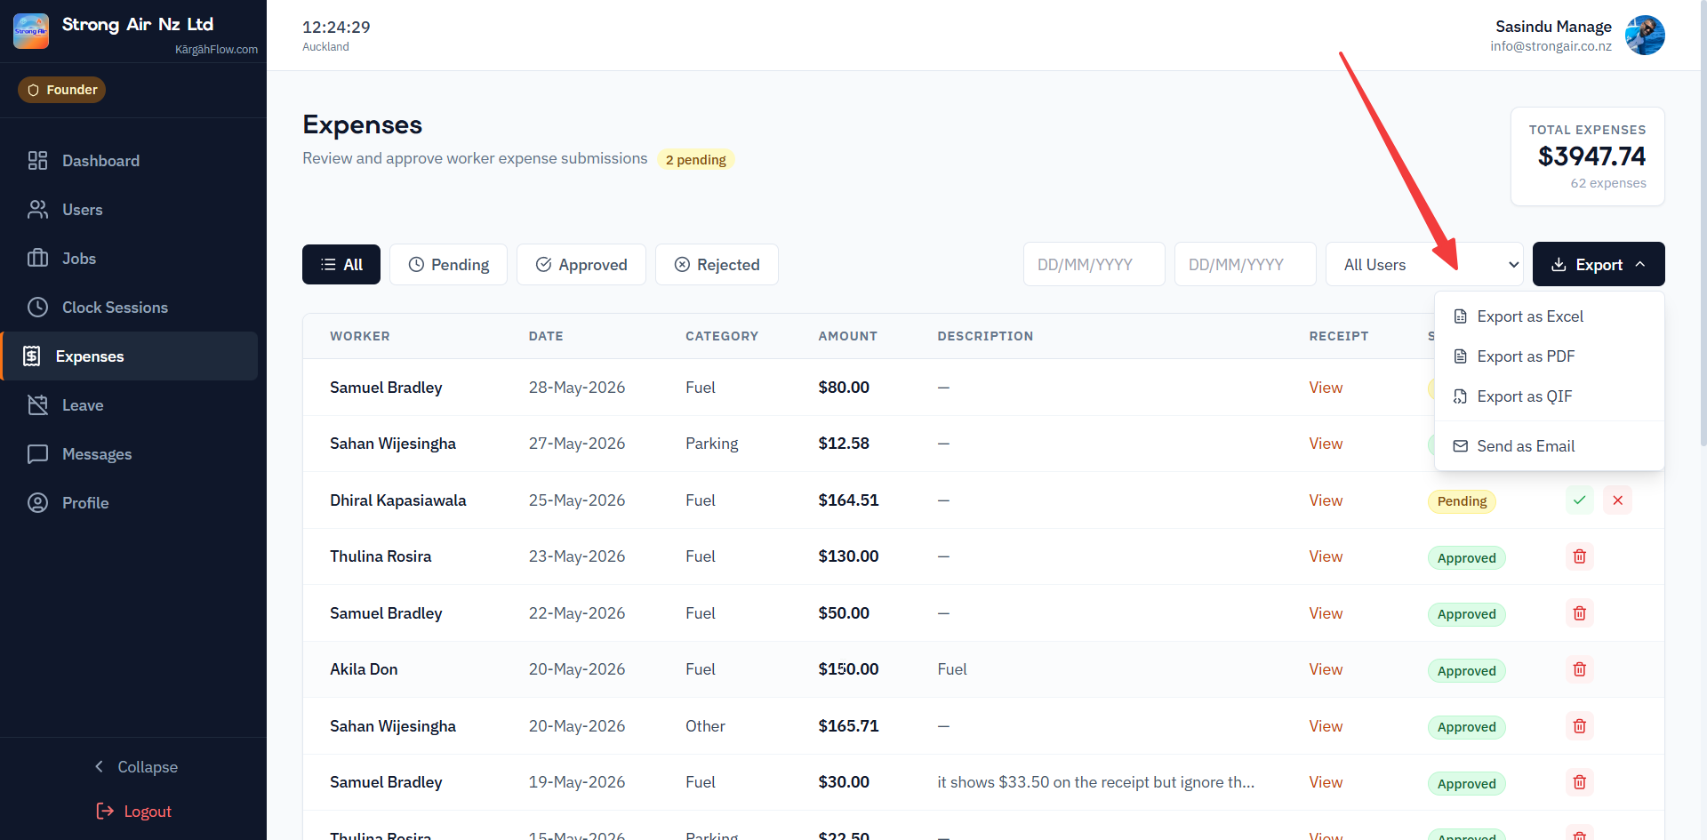Image resolution: width=1707 pixels, height=840 pixels.
Task: Click the Founder badge
Action: click(62, 90)
